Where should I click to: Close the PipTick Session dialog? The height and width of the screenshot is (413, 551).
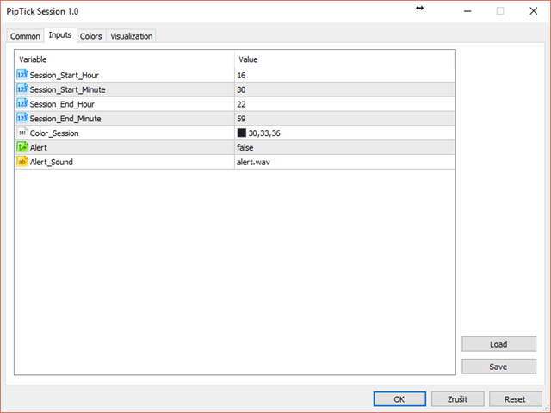[534, 11]
